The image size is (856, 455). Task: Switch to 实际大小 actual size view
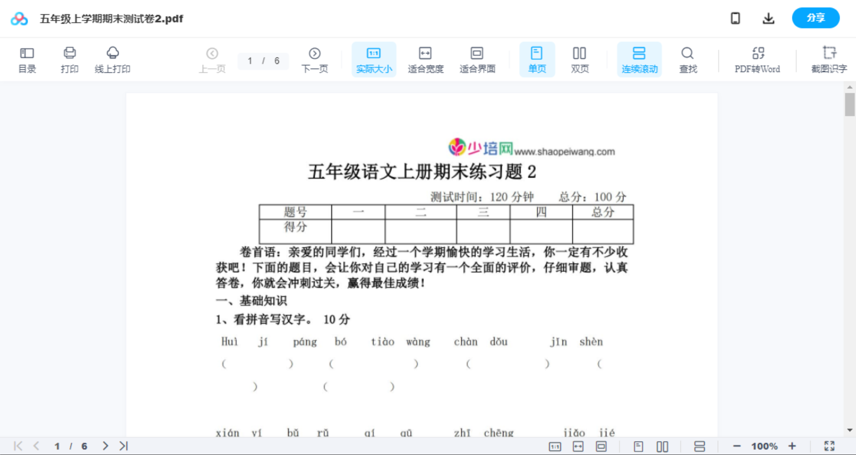pos(374,59)
